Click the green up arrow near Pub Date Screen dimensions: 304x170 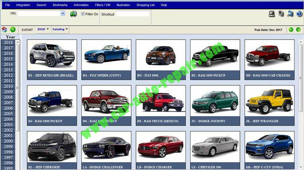point(291,30)
